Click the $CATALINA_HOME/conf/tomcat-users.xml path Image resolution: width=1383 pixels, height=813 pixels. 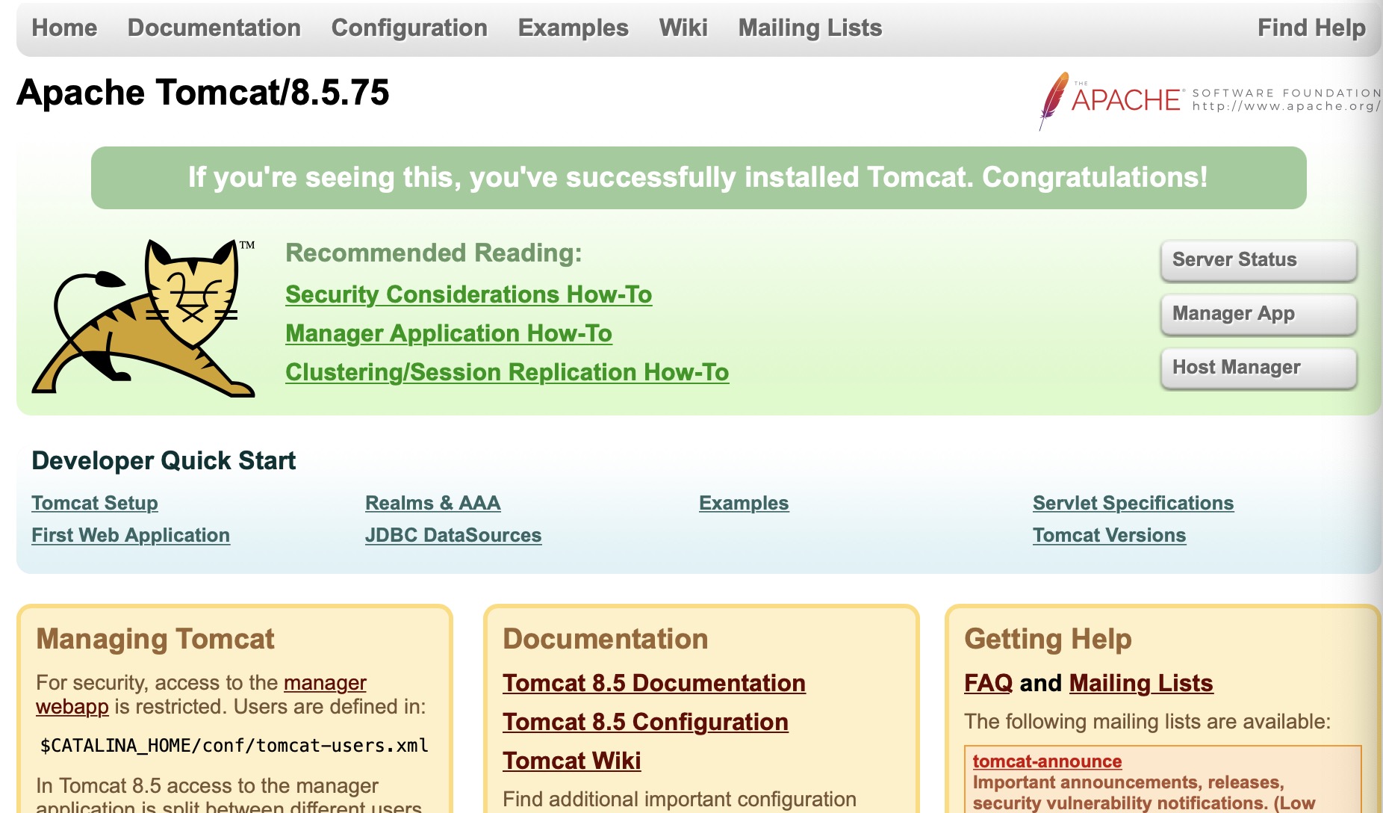pyautogui.click(x=234, y=746)
